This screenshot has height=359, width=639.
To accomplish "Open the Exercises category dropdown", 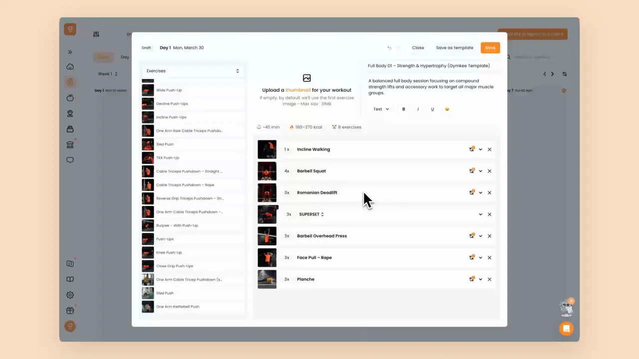I will 193,71.
